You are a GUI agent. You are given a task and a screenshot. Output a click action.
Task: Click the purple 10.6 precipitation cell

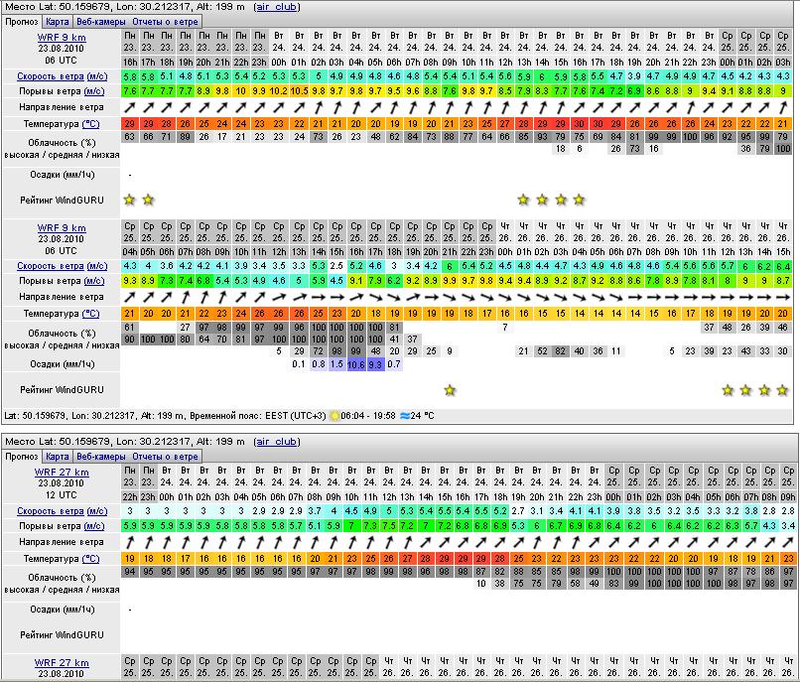tap(356, 364)
